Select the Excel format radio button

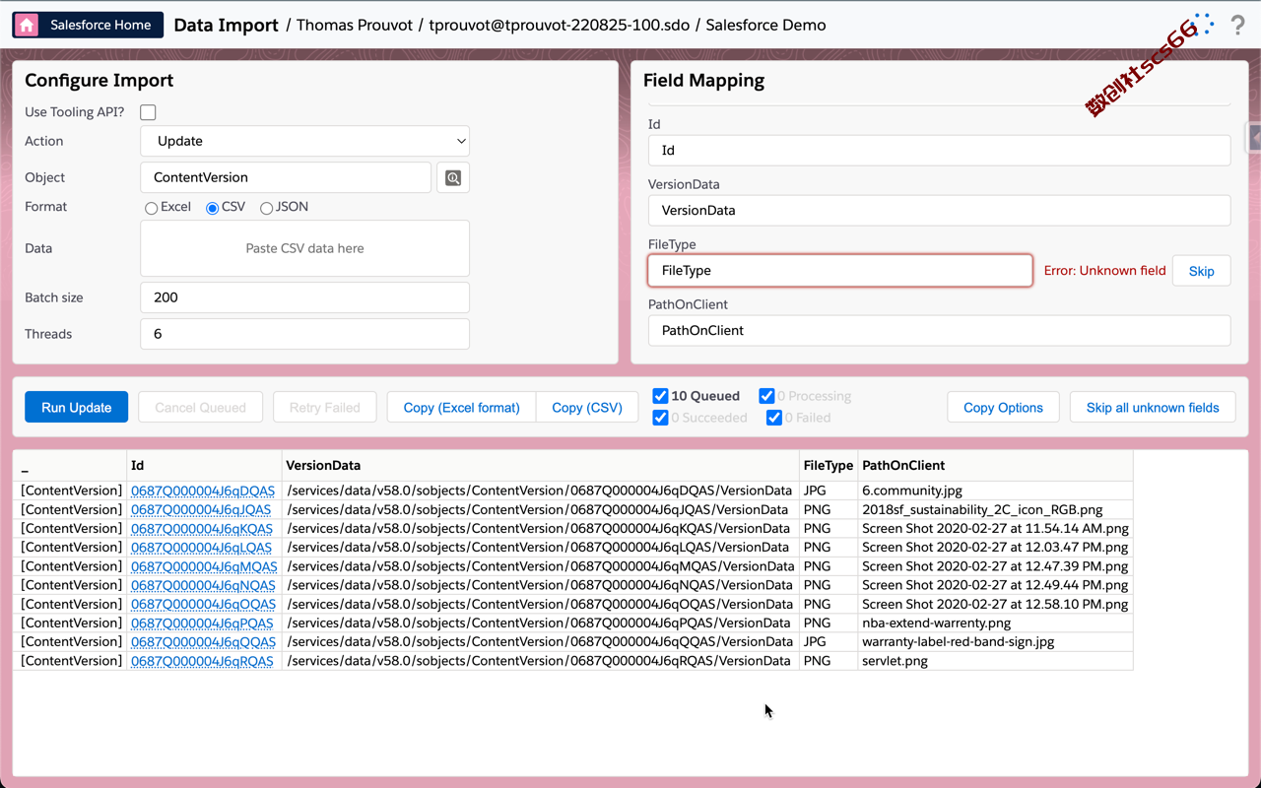coord(151,208)
